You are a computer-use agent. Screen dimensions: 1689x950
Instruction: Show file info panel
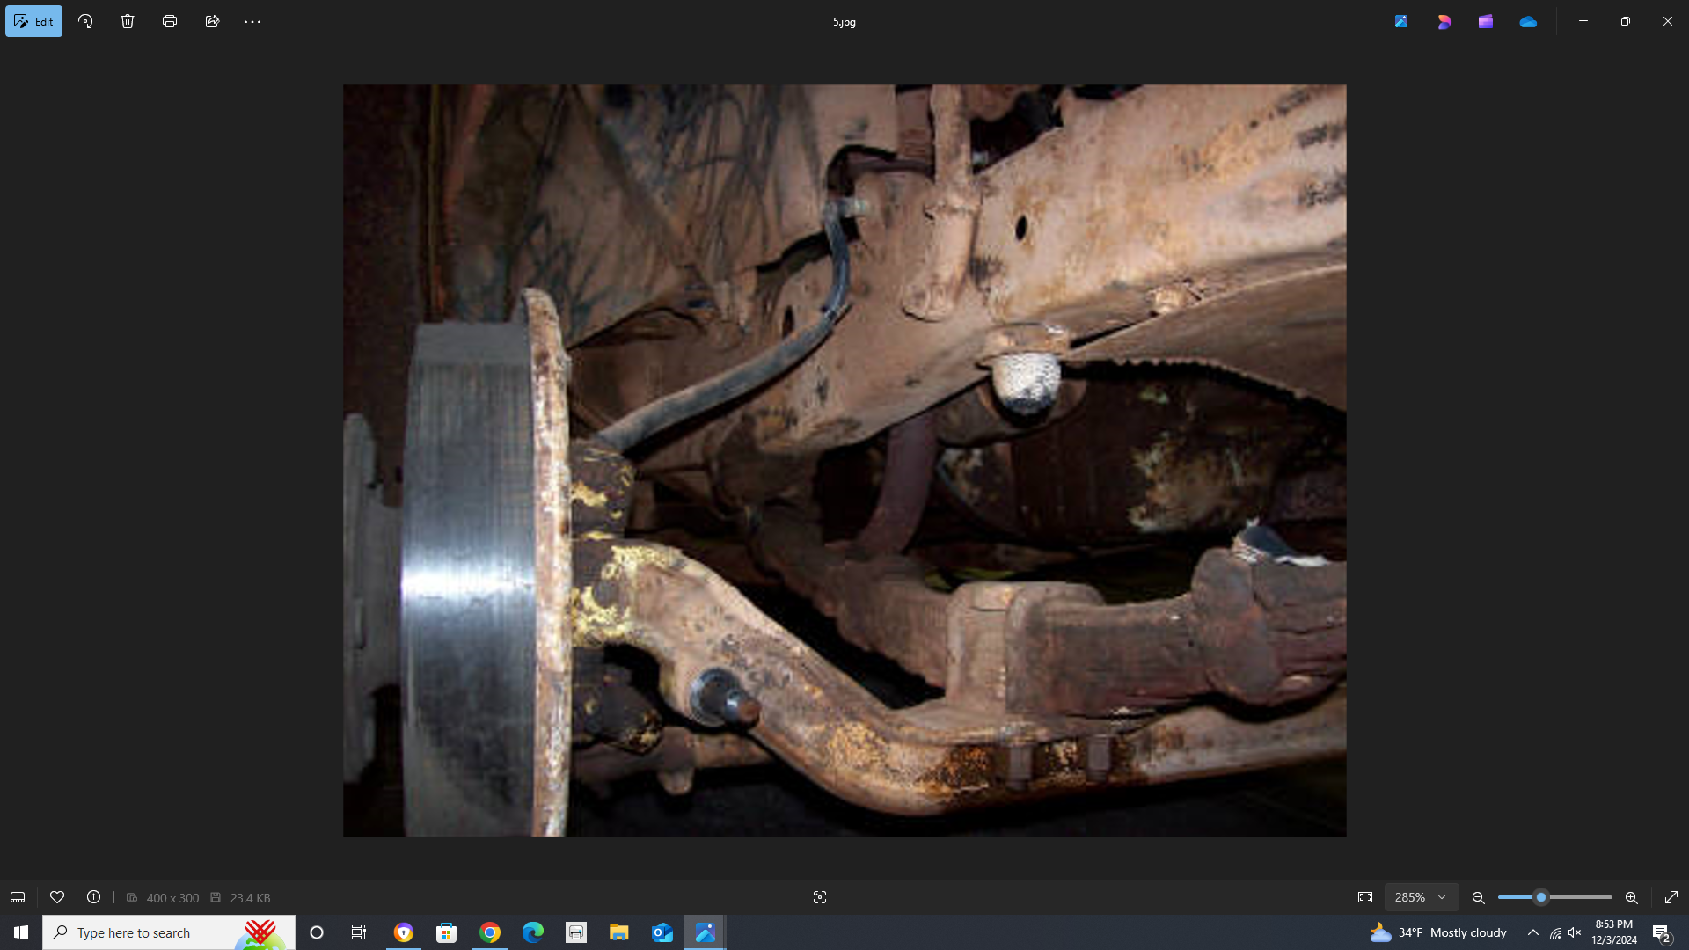pos(93,897)
